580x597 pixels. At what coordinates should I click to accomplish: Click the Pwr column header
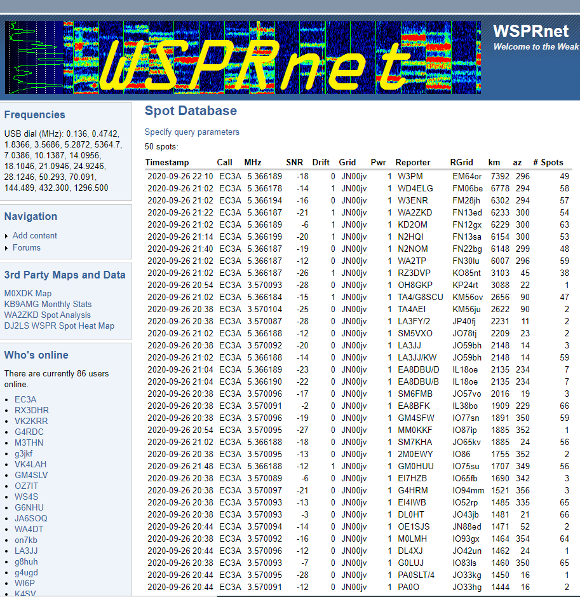(x=379, y=162)
